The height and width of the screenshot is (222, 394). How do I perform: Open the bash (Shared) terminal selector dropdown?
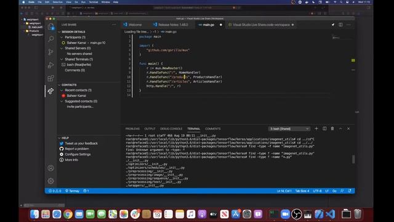click(289, 129)
